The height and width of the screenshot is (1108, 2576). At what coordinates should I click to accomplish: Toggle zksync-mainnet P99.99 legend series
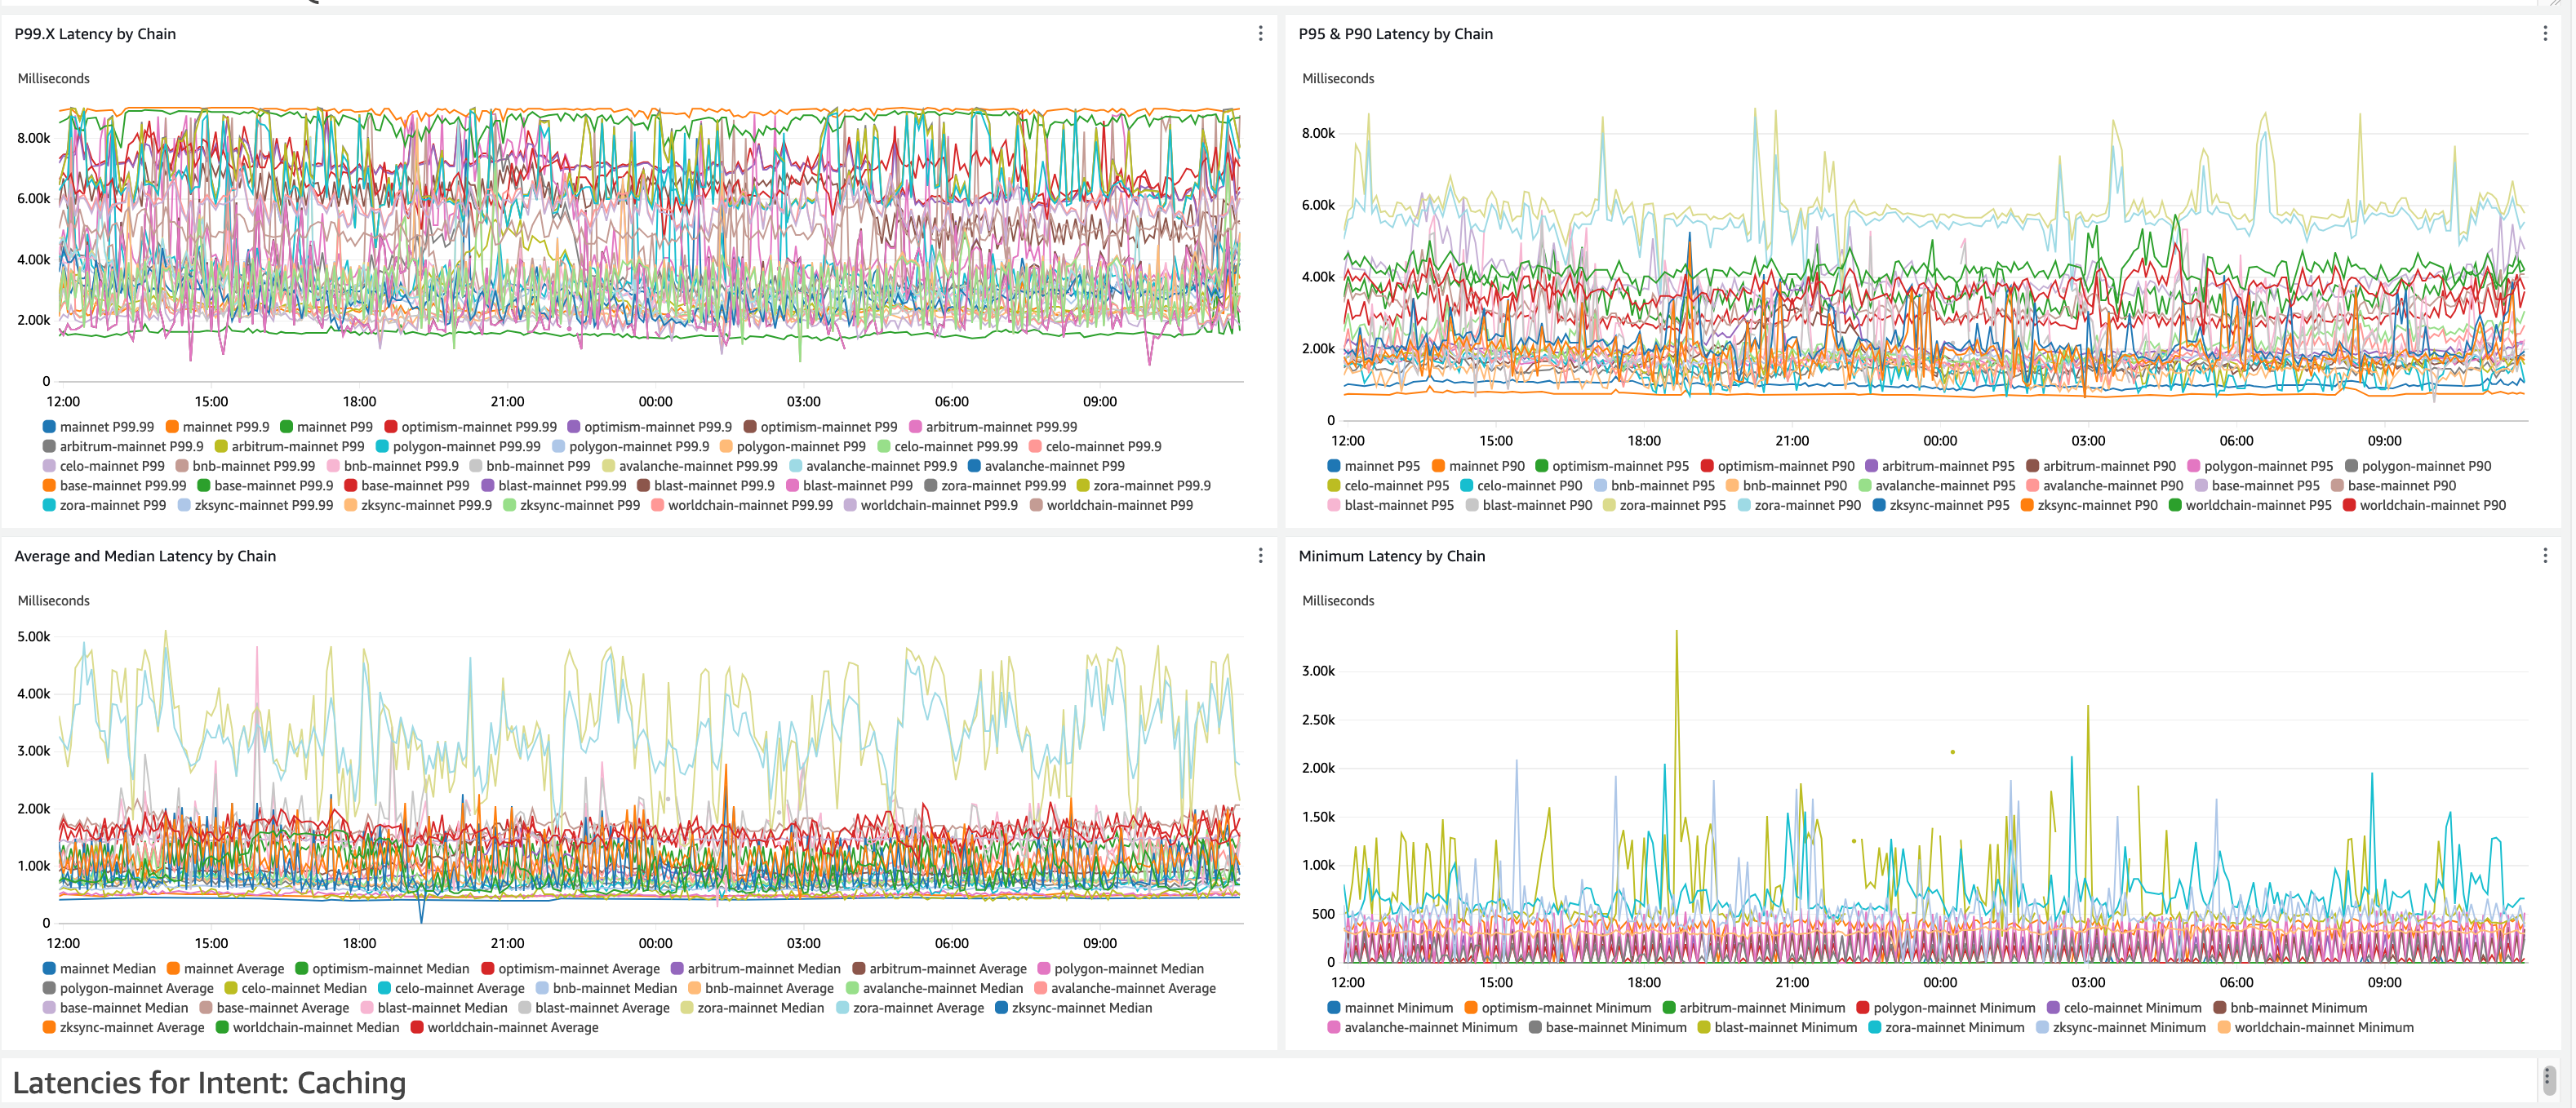[255, 506]
